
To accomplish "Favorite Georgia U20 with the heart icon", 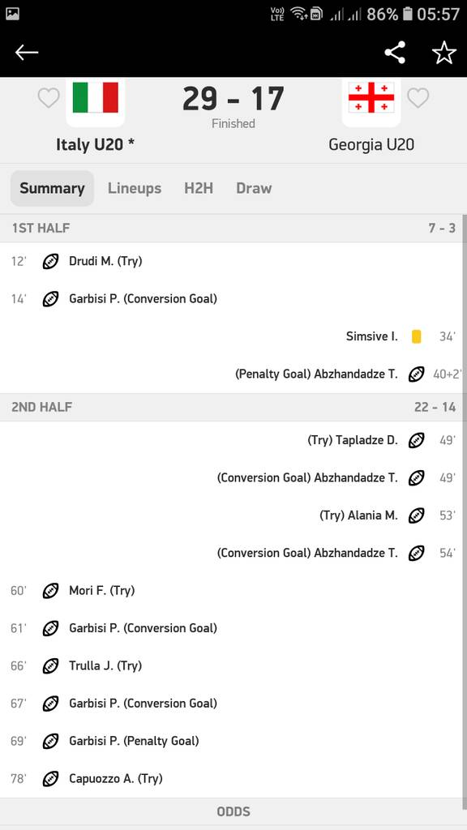I will point(418,98).
